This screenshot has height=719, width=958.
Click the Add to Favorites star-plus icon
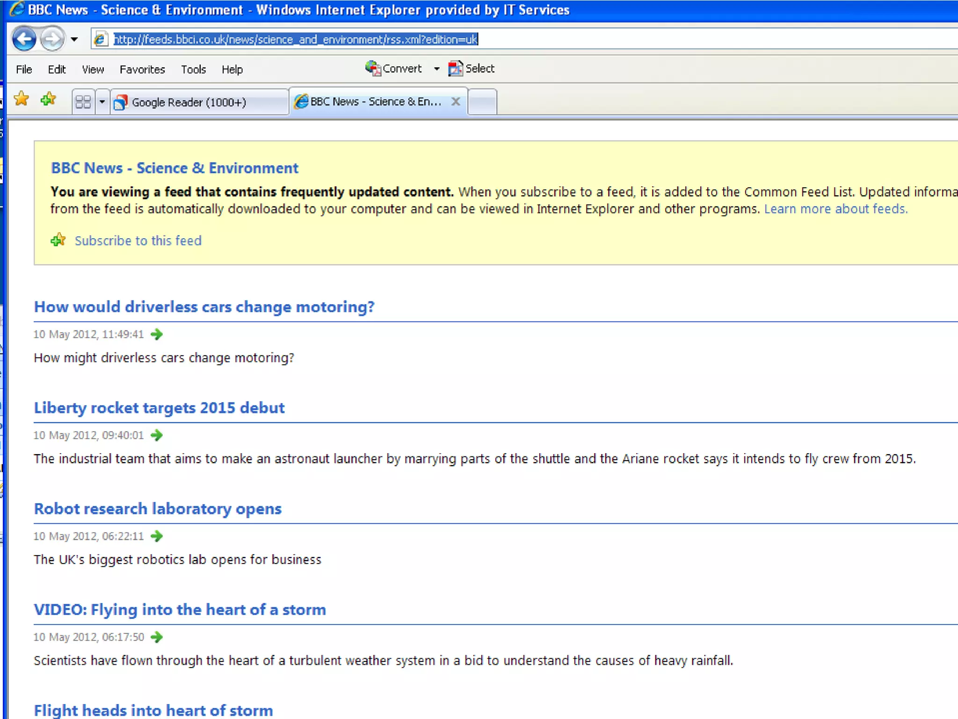coord(48,99)
